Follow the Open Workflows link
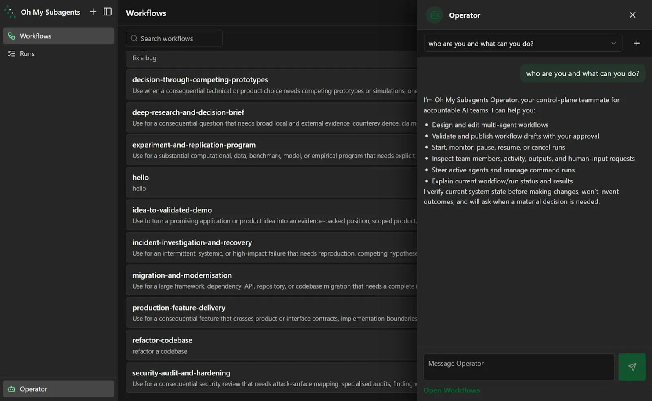The image size is (652, 401). (452, 390)
